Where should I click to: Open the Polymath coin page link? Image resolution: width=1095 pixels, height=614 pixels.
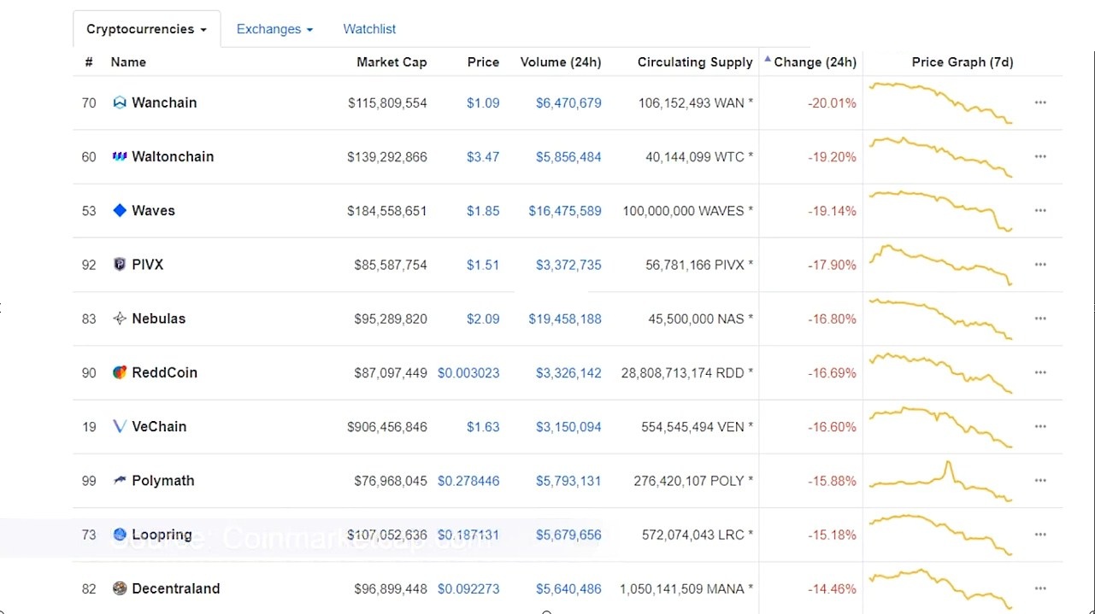(x=163, y=481)
